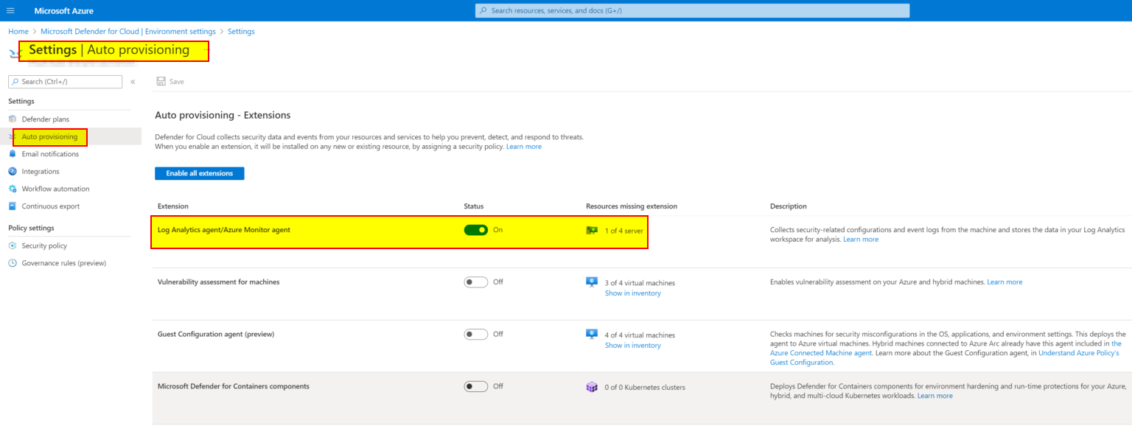Enable Guest Configuration agent toggle
Viewport: 1132px width, 426px height.
pyautogui.click(x=476, y=334)
